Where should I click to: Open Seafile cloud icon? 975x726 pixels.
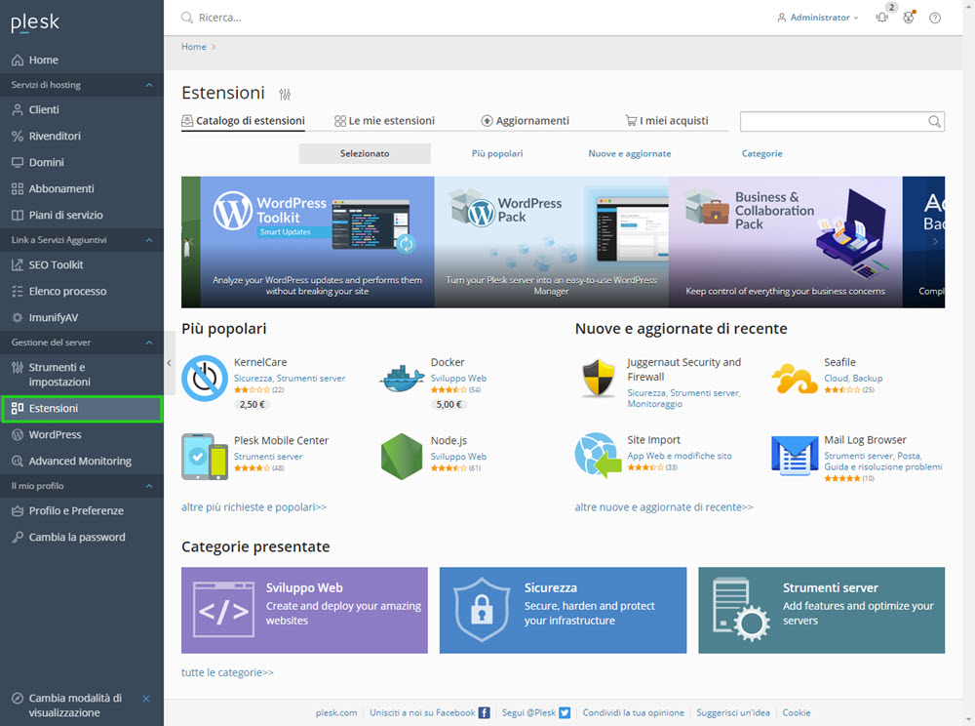(x=795, y=379)
